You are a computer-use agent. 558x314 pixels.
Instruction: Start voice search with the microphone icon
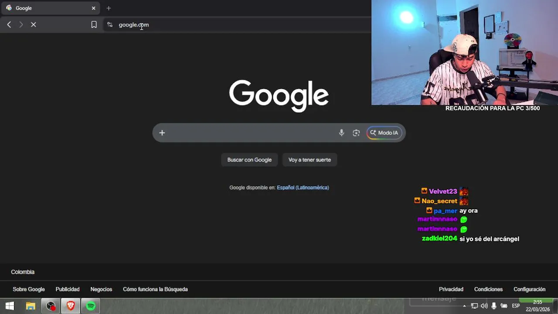pos(342,133)
